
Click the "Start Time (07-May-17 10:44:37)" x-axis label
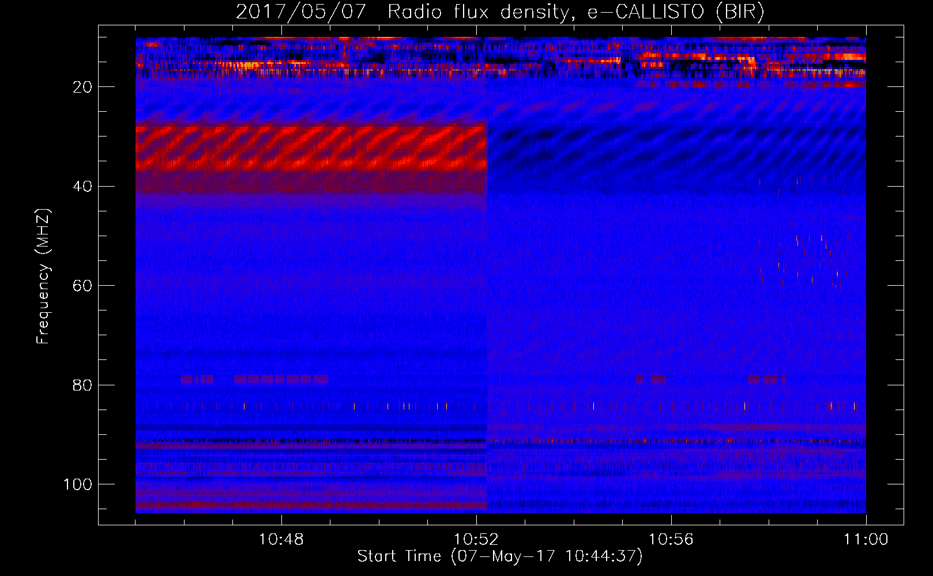point(499,556)
